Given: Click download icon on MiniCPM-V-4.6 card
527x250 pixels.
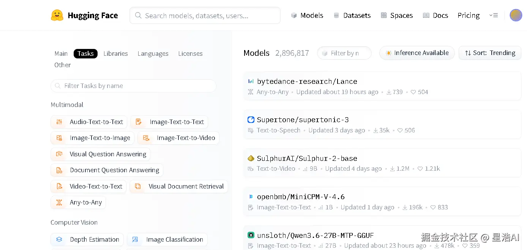Looking at the screenshot, I should tap(405, 208).
